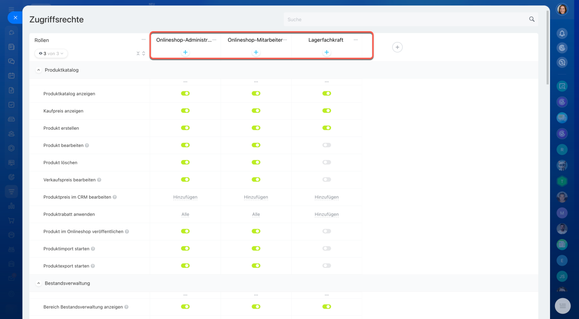
Task: Open Onlineshop-Mitarbeiter role three-dot menu
Action: click(285, 40)
